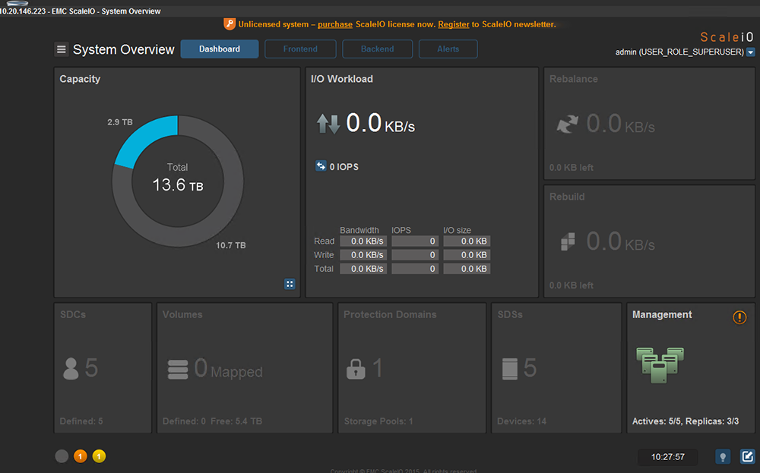This screenshot has height=473, width=760.
Task: Click the capacity details grid icon
Action: coord(290,284)
